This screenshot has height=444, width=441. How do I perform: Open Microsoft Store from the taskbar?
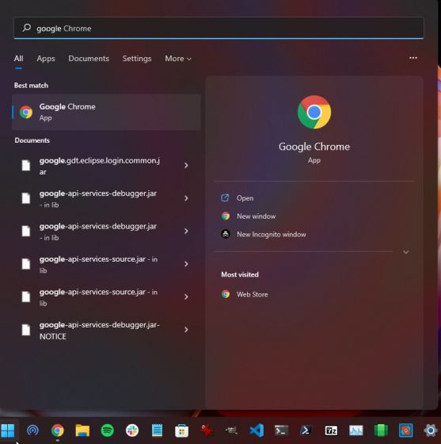[182, 431]
